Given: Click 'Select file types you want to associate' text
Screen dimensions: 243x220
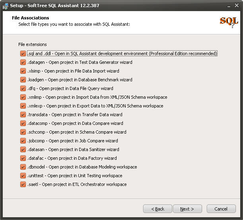Looking at the screenshot, I should pos(74,25).
